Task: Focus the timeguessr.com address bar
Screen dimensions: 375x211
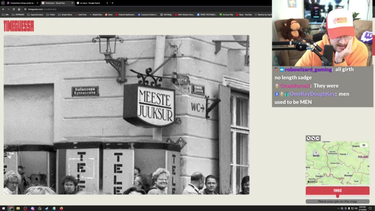Action: pos(146,9)
